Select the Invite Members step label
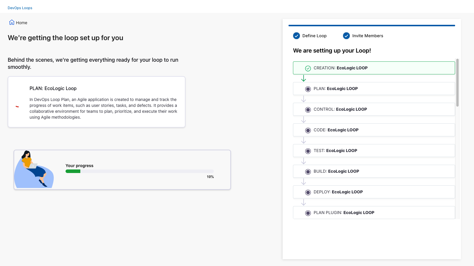Image resolution: width=474 pixels, height=266 pixels. click(367, 36)
